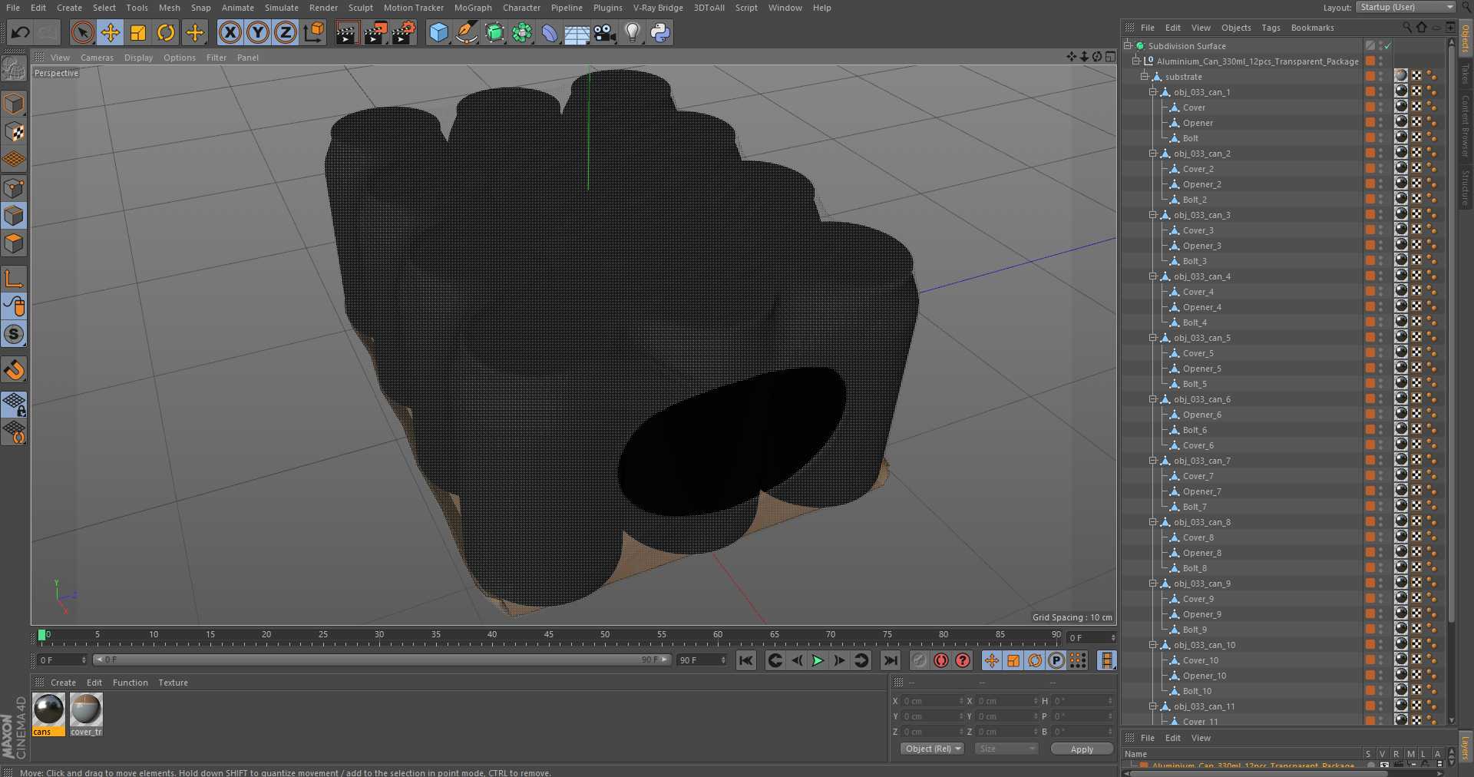Open the viewport Cameras menu
Viewport: 1474px width, 777px height.
[97, 58]
